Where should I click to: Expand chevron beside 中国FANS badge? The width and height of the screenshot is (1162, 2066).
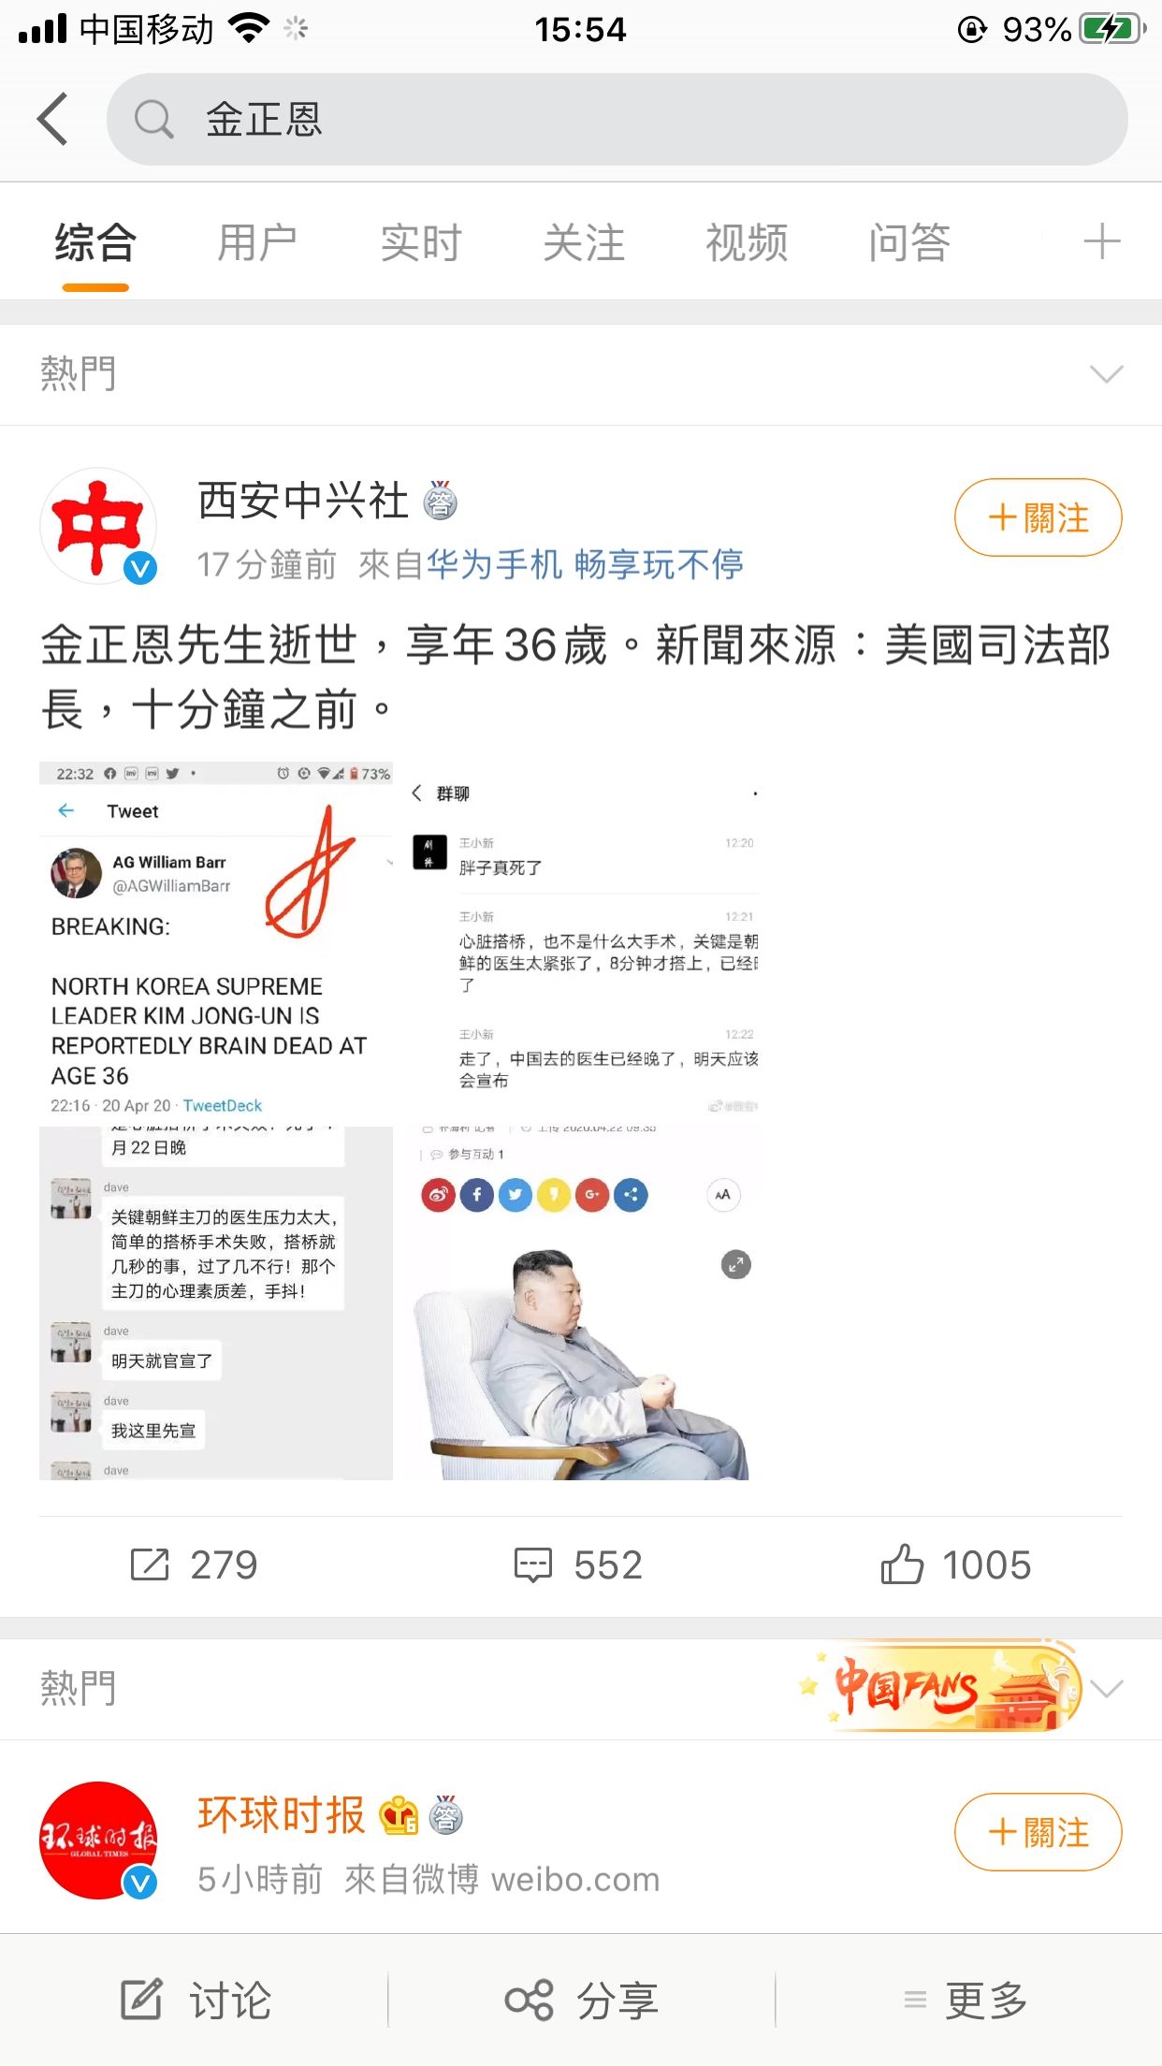click(1106, 1689)
